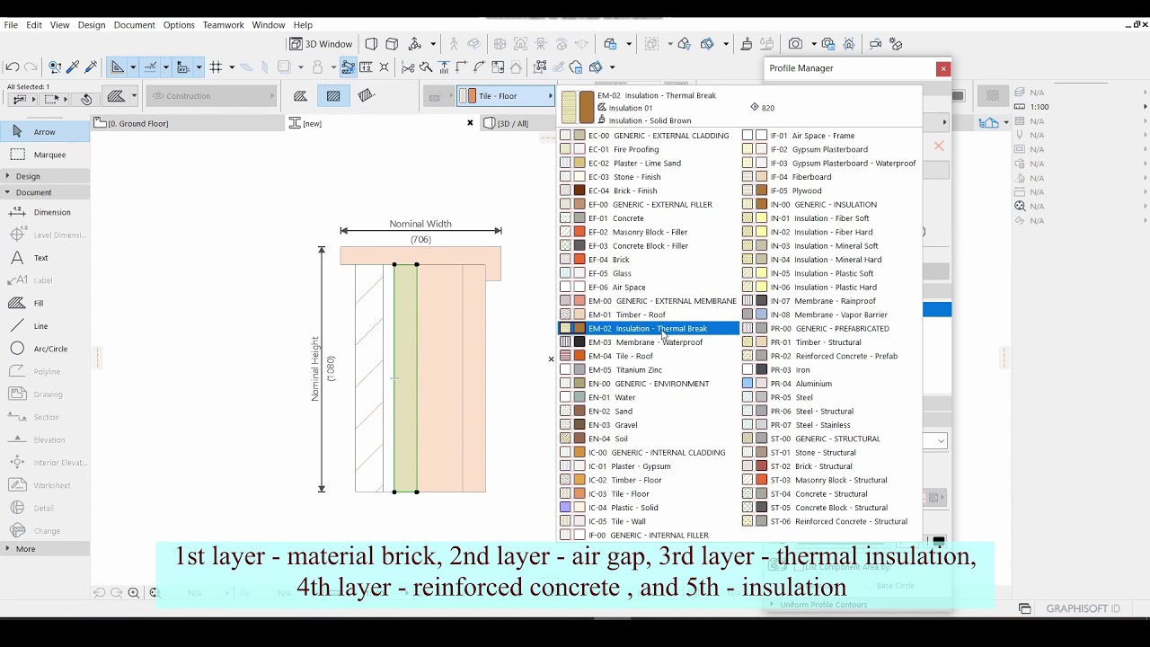Choose the Dimension tool
Viewport: 1150px width, 647px height.
point(45,212)
